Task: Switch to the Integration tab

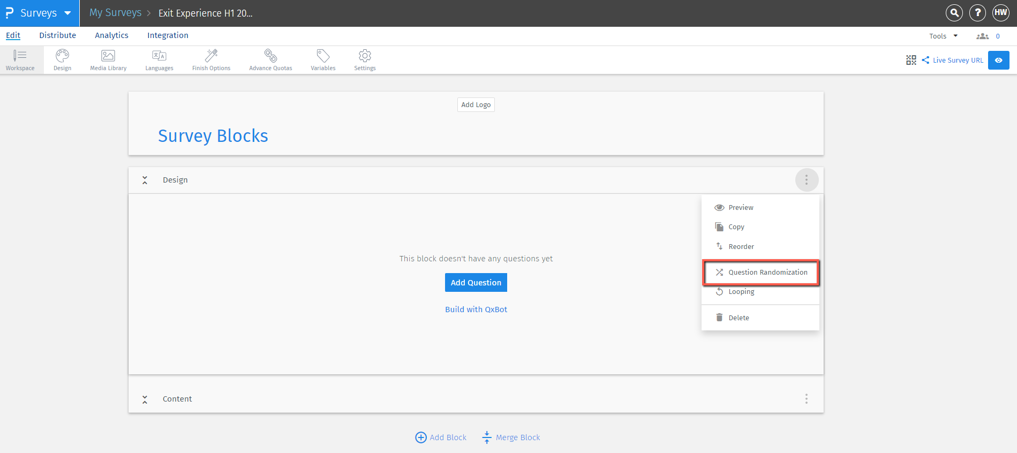Action: (168, 35)
